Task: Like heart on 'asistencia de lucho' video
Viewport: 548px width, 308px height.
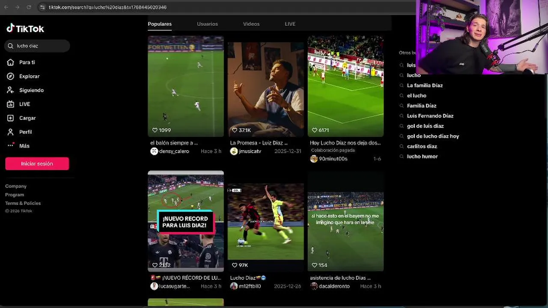Action: pyautogui.click(x=315, y=265)
